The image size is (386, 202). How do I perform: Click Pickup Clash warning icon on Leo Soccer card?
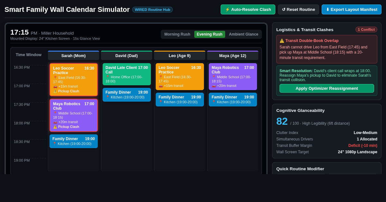tap(55, 91)
